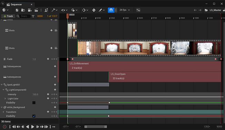Create a new camera with camera icon
The width and height of the screenshot is (225, 130).
tap(30, 10)
